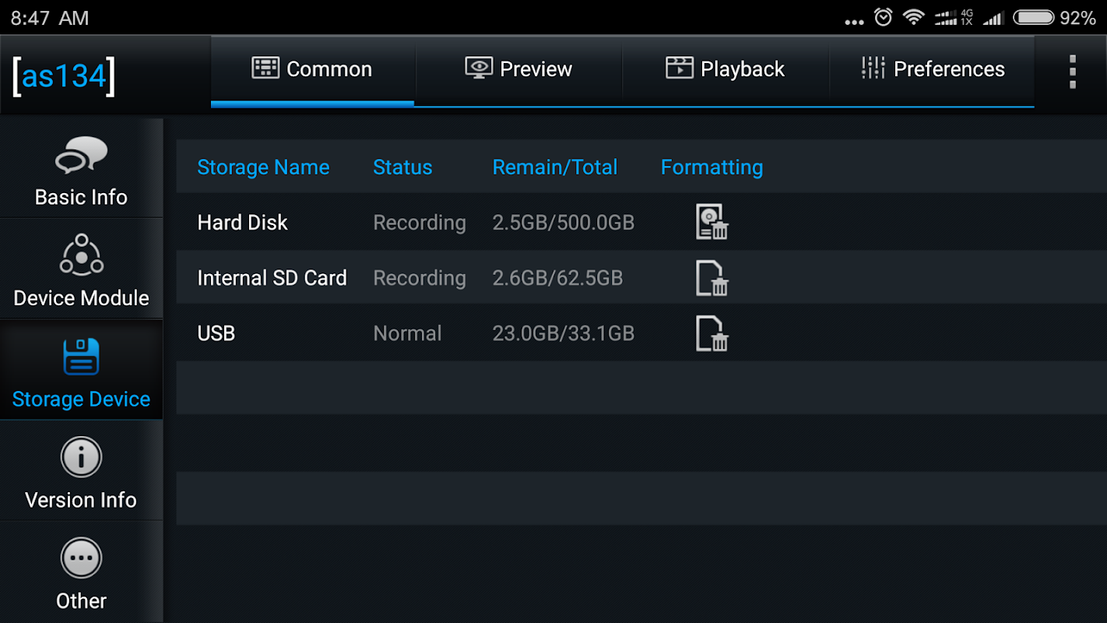Open the Other section

(x=81, y=573)
